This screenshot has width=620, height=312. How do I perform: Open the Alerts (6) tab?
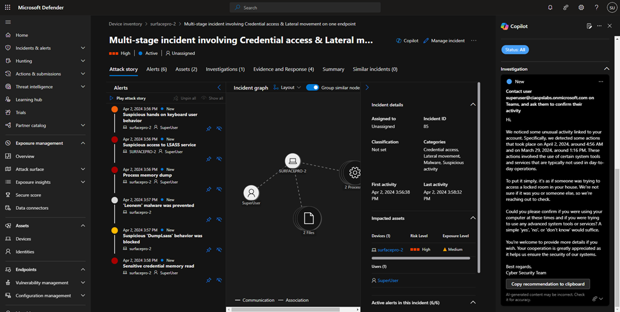156,70
